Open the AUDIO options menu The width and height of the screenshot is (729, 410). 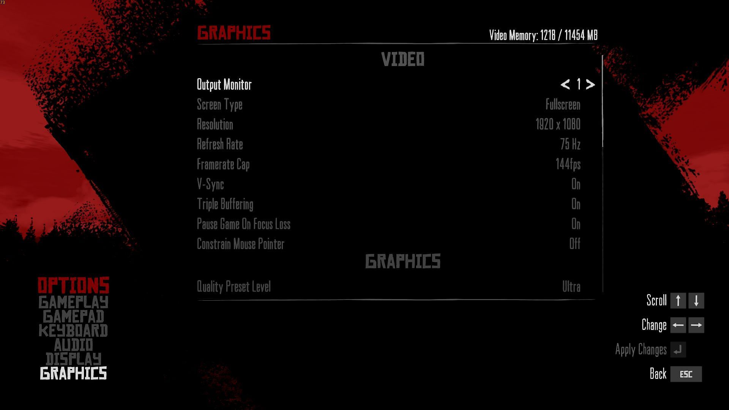[74, 344]
